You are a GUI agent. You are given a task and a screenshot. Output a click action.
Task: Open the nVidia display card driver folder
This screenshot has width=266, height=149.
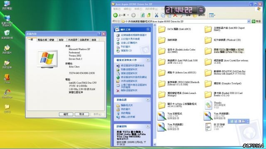177,105
